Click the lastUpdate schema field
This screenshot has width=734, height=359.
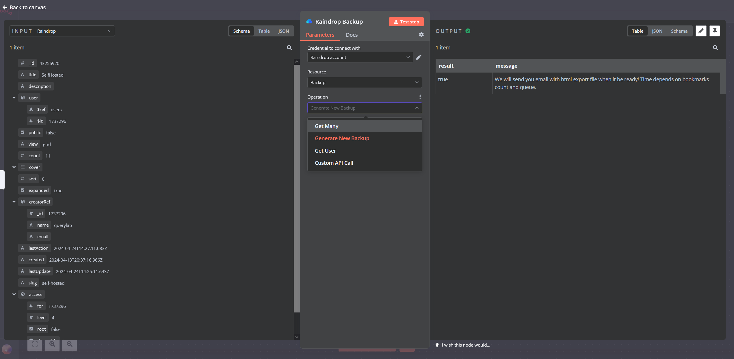36,271
